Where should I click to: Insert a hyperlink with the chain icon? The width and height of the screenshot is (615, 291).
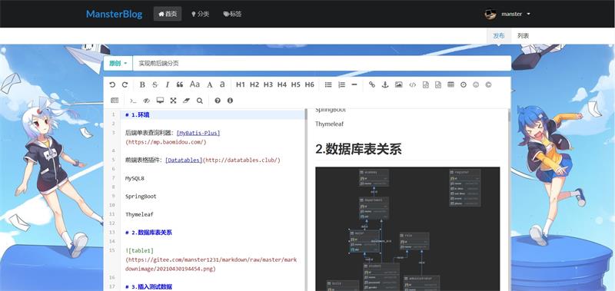coord(372,84)
